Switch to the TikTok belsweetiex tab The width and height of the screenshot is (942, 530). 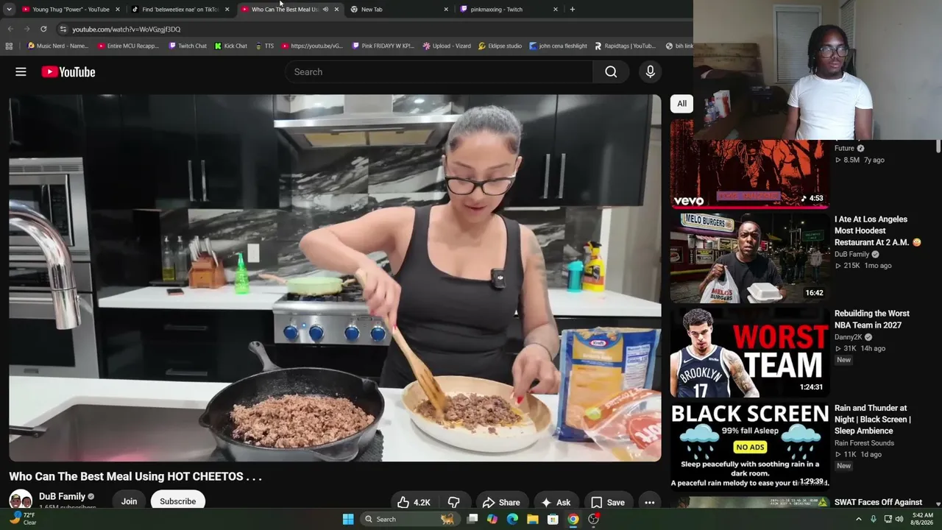click(180, 10)
